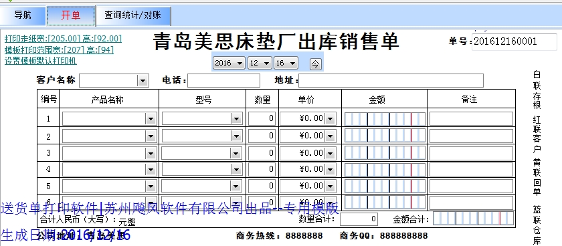Click the 数量合计 total field
This screenshot has height=246, width=562.
359,219
